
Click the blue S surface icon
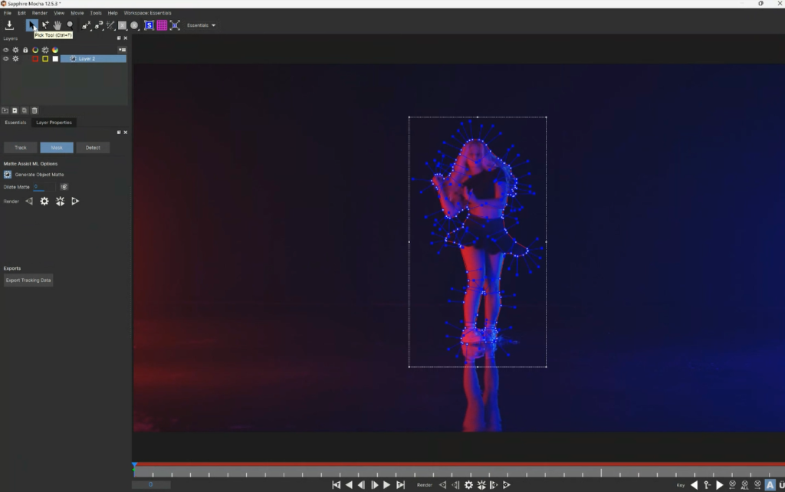(x=149, y=25)
